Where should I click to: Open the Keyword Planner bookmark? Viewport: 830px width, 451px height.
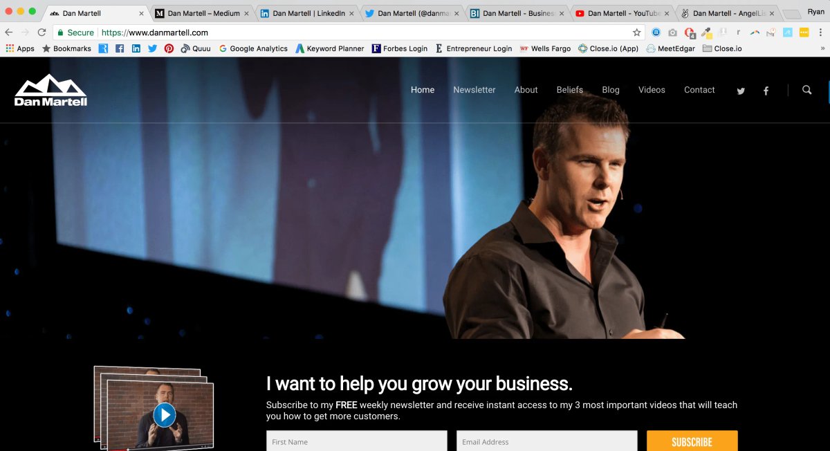click(x=330, y=48)
